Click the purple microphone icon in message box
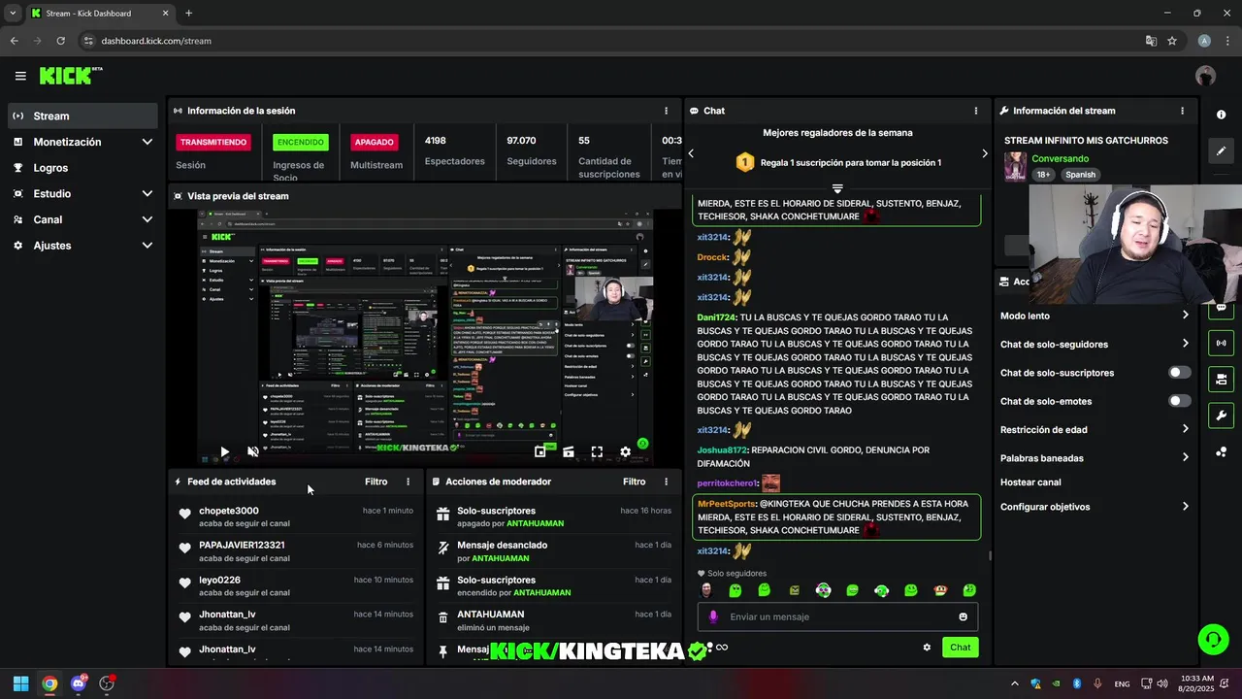This screenshot has width=1242, height=699. pos(713,616)
